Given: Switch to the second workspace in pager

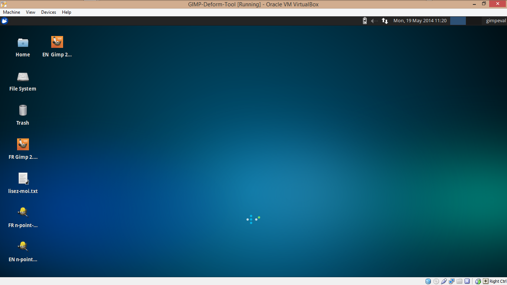Looking at the screenshot, I should point(474,21).
